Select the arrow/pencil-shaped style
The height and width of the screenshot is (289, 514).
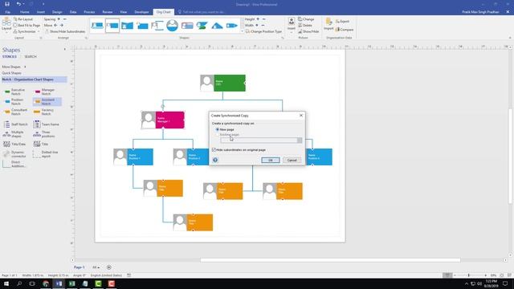pos(232,25)
